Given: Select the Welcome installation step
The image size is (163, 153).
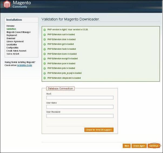Looking at the screenshot, I should (10, 26).
